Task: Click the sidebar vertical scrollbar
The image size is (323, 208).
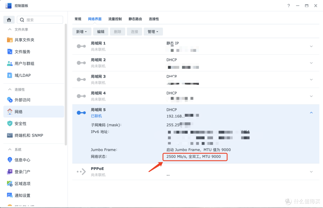Action: pos(66,85)
